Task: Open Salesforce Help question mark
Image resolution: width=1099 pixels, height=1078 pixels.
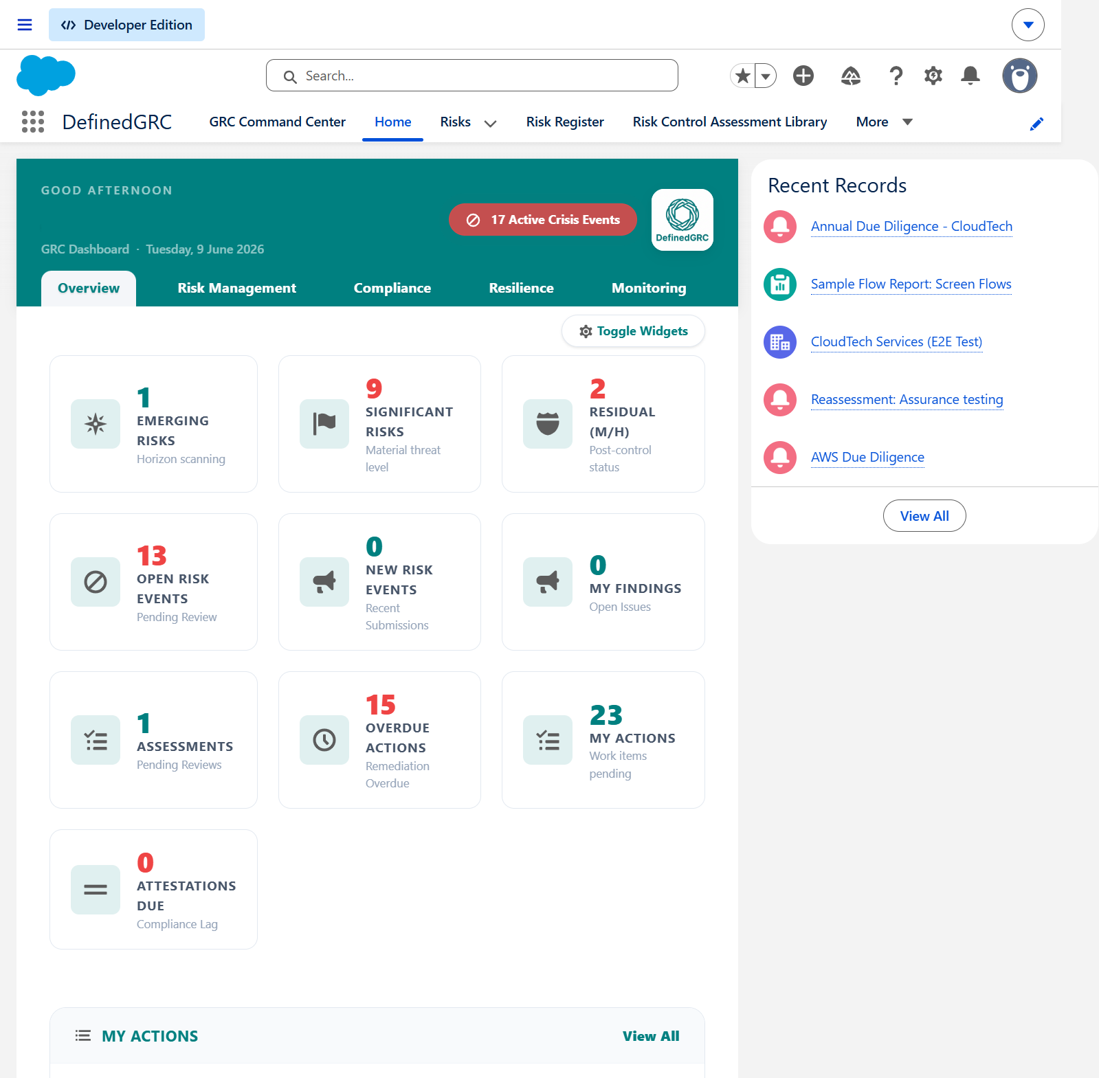Action: pyautogui.click(x=896, y=76)
